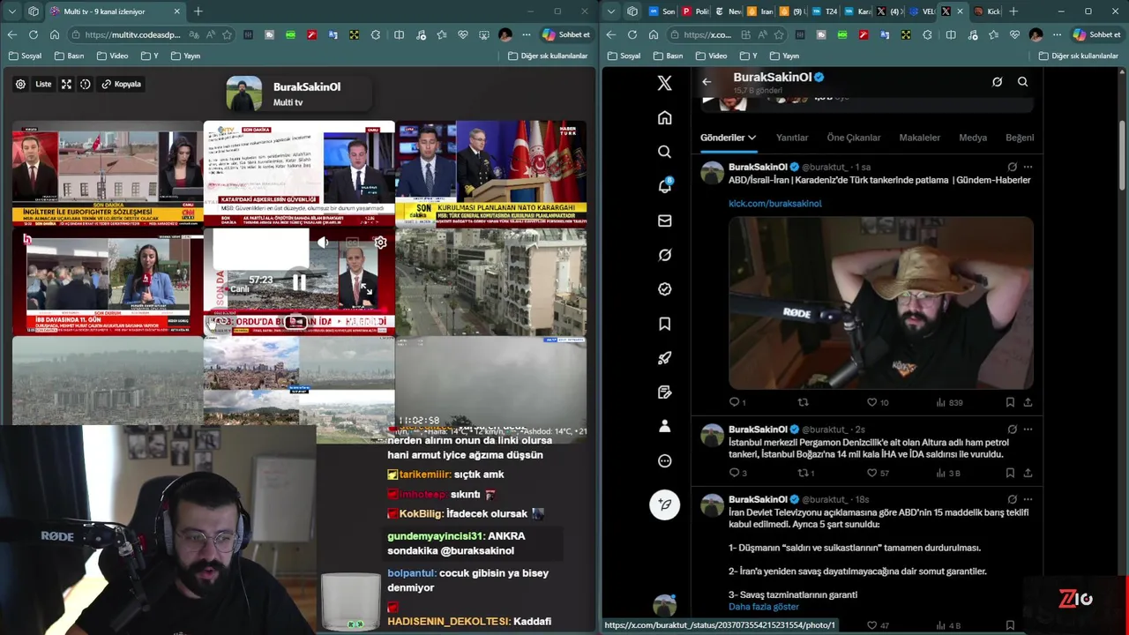Open the hovered stream's video settings gear

coord(380,243)
